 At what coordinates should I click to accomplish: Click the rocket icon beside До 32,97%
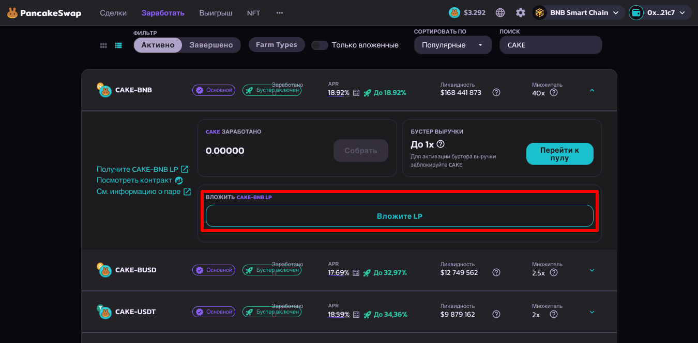coord(367,273)
